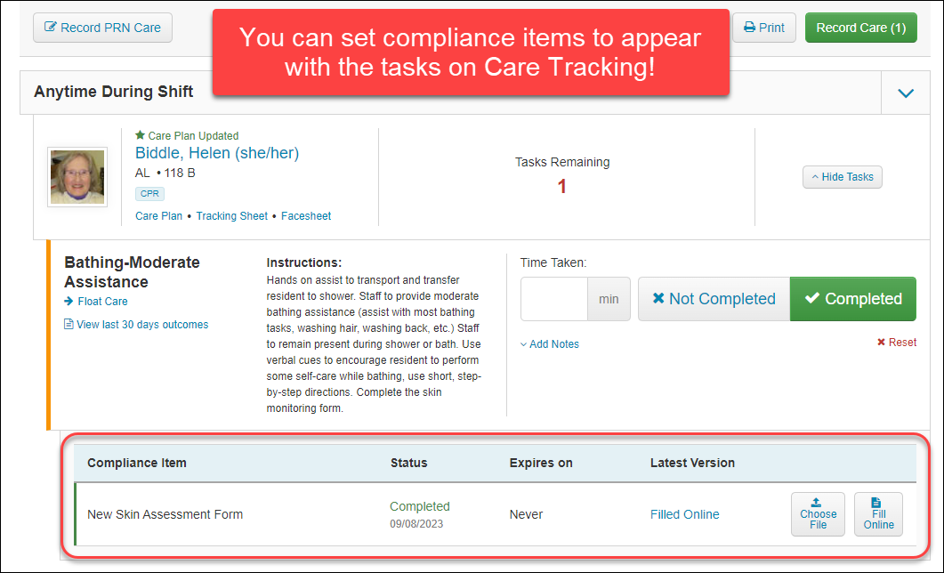Click the Never expiration value
This screenshot has width=944, height=573.
(x=526, y=514)
